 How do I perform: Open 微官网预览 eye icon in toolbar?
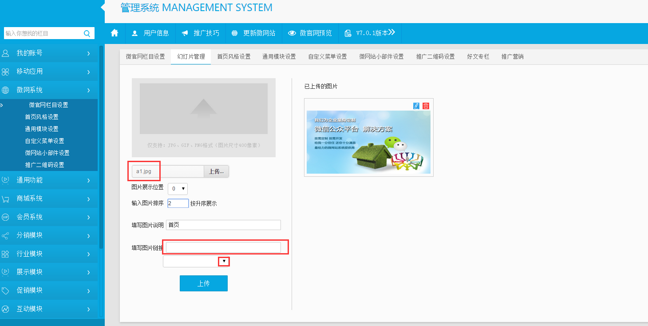coord(292,33)
